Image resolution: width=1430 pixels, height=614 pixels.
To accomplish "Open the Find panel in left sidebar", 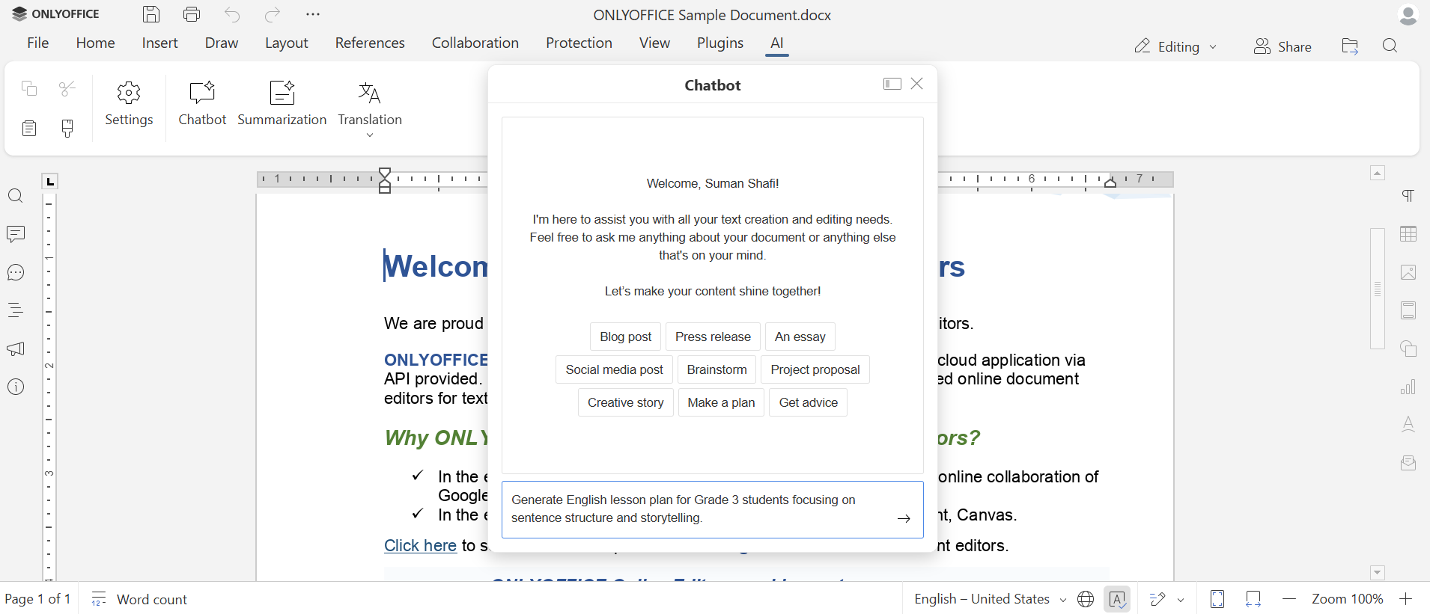I will click(x=16, y=196).
